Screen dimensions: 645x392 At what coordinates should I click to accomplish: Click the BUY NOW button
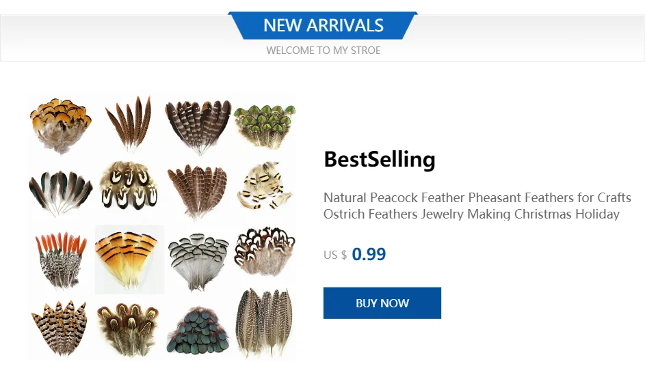[x=382, y=303]
